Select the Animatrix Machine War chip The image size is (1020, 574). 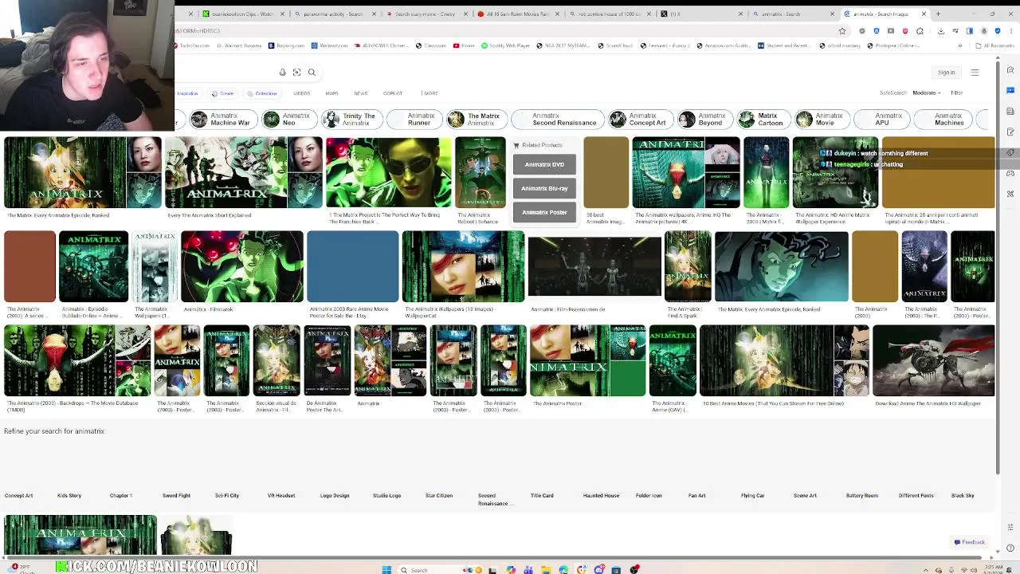(222, 120)
